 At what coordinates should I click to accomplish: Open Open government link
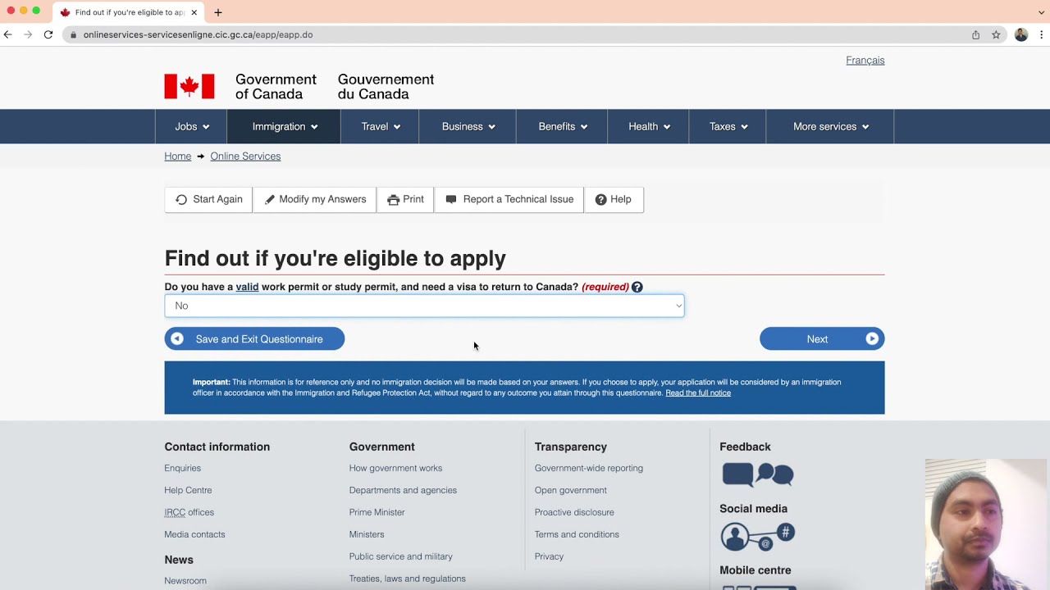(571, 490)
